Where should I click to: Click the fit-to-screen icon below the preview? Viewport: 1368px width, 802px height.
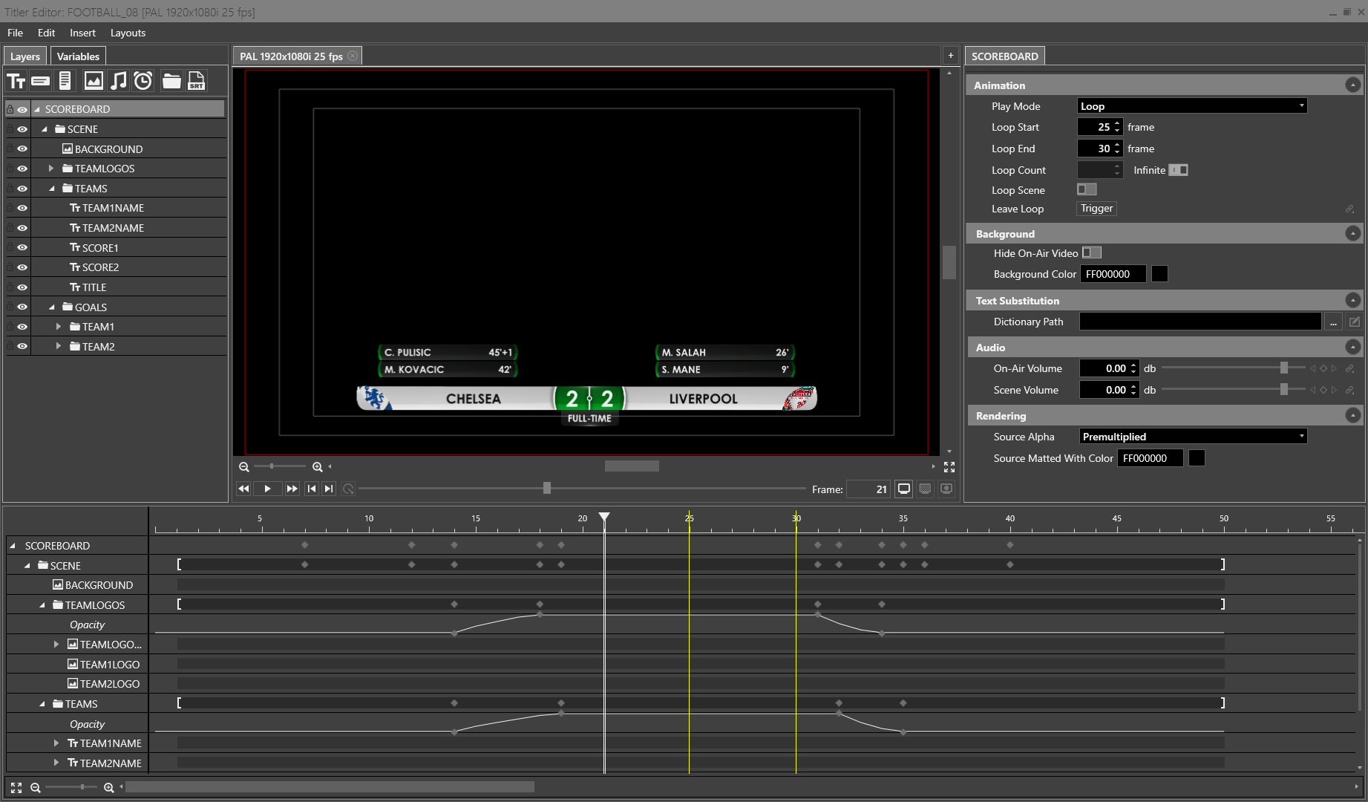pyautogui.click(x=949, y=467)
